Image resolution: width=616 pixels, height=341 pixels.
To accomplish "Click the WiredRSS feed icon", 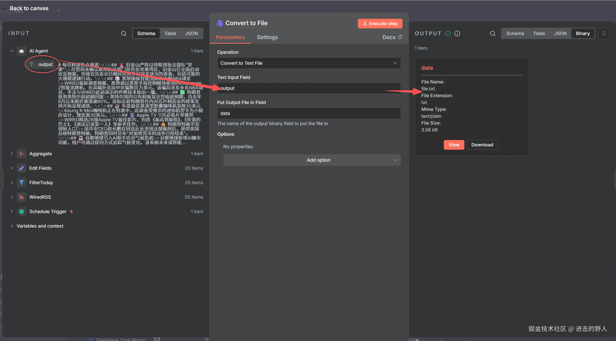I will point(22,197).
